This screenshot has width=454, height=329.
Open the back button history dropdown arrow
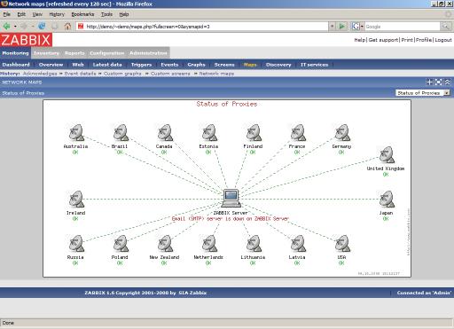pyautogui.click(x=15, y=27)
